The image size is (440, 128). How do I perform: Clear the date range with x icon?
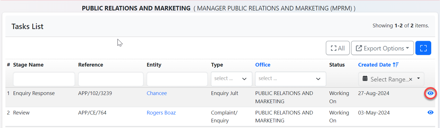[411, 80]
